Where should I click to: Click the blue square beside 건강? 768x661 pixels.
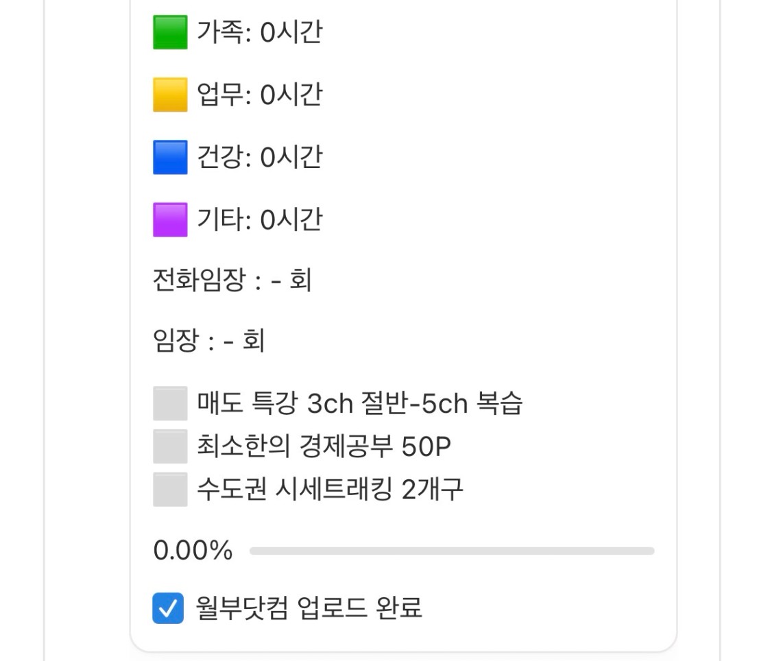pyautogui.click(x=170, y=157)
